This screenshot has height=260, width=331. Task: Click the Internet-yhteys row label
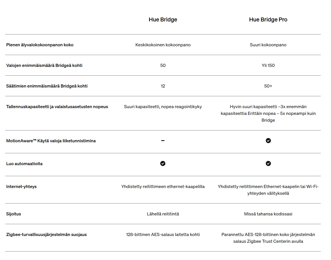(21, 187)
